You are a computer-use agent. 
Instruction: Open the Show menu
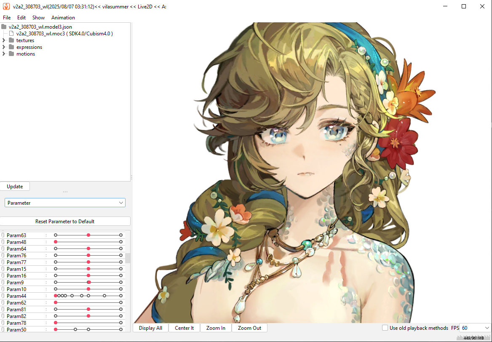point(38,18)
